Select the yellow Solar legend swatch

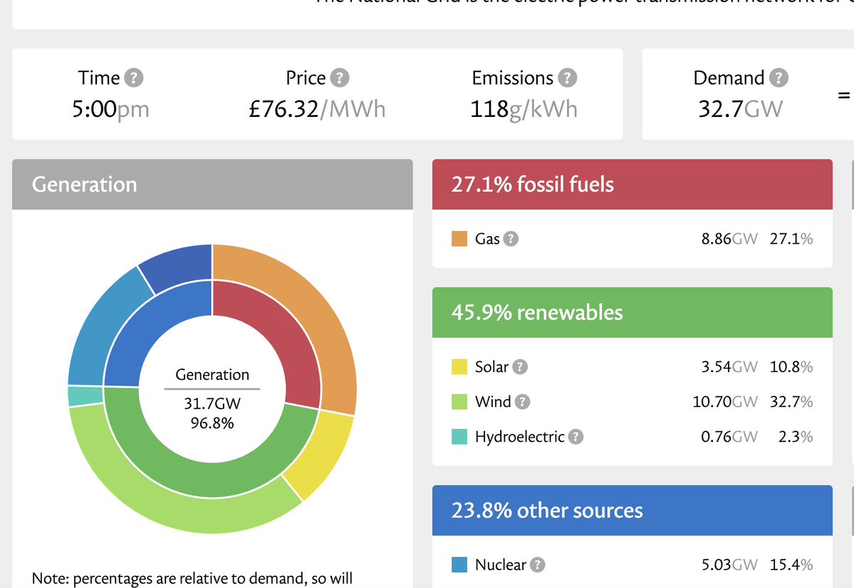point(459,367)
